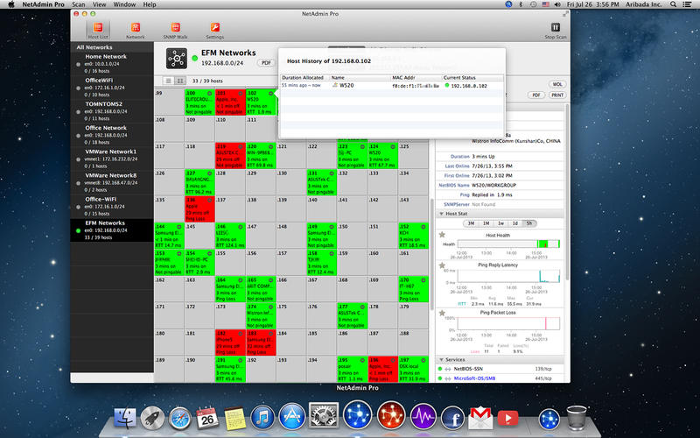Collapse the Services section
This screenshot has height=438, width=700.
[441, 359]
